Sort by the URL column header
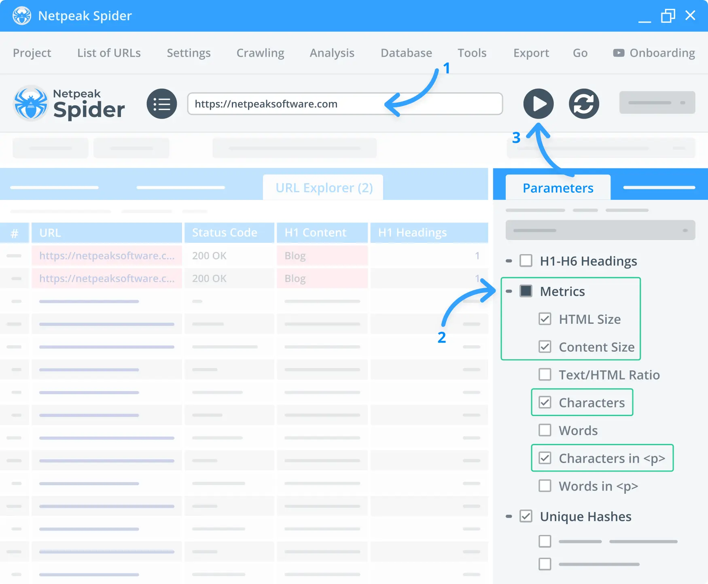Screen dimensions: 708x584 click(x=107, y=233)
